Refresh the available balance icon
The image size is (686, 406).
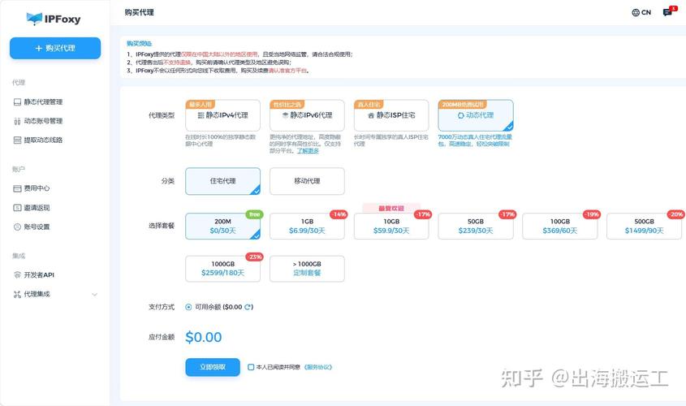[x=248, y=307]
